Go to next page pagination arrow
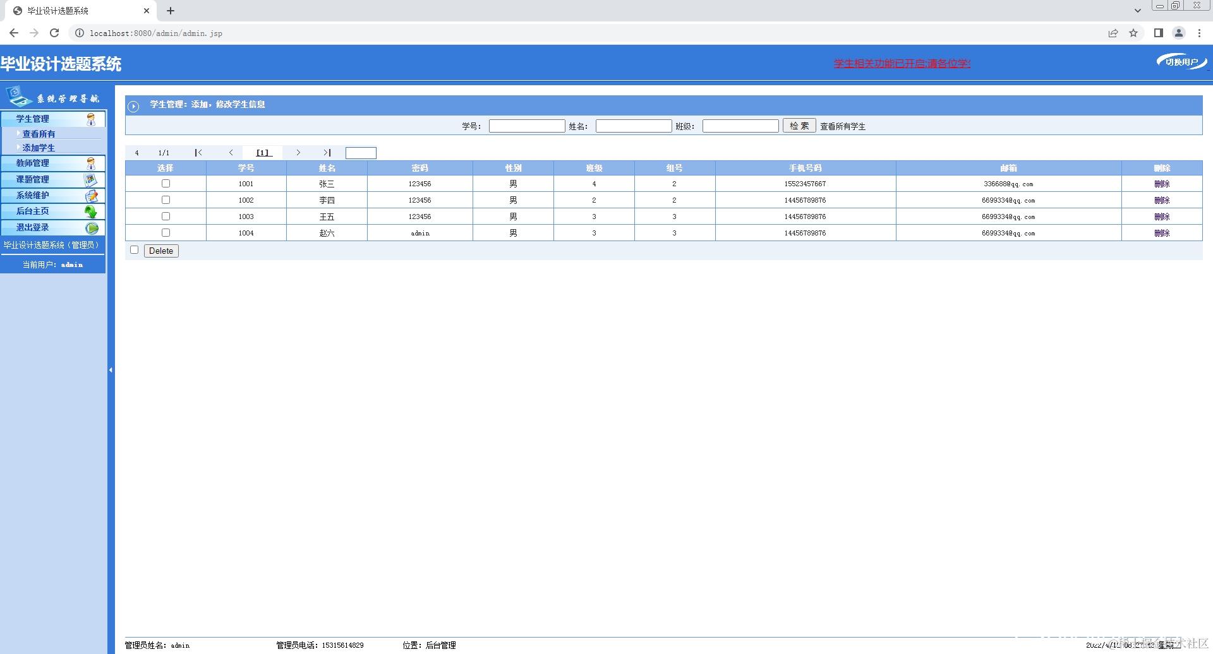Viewport: 1213px width, 654px height. [x=298, y=153]
